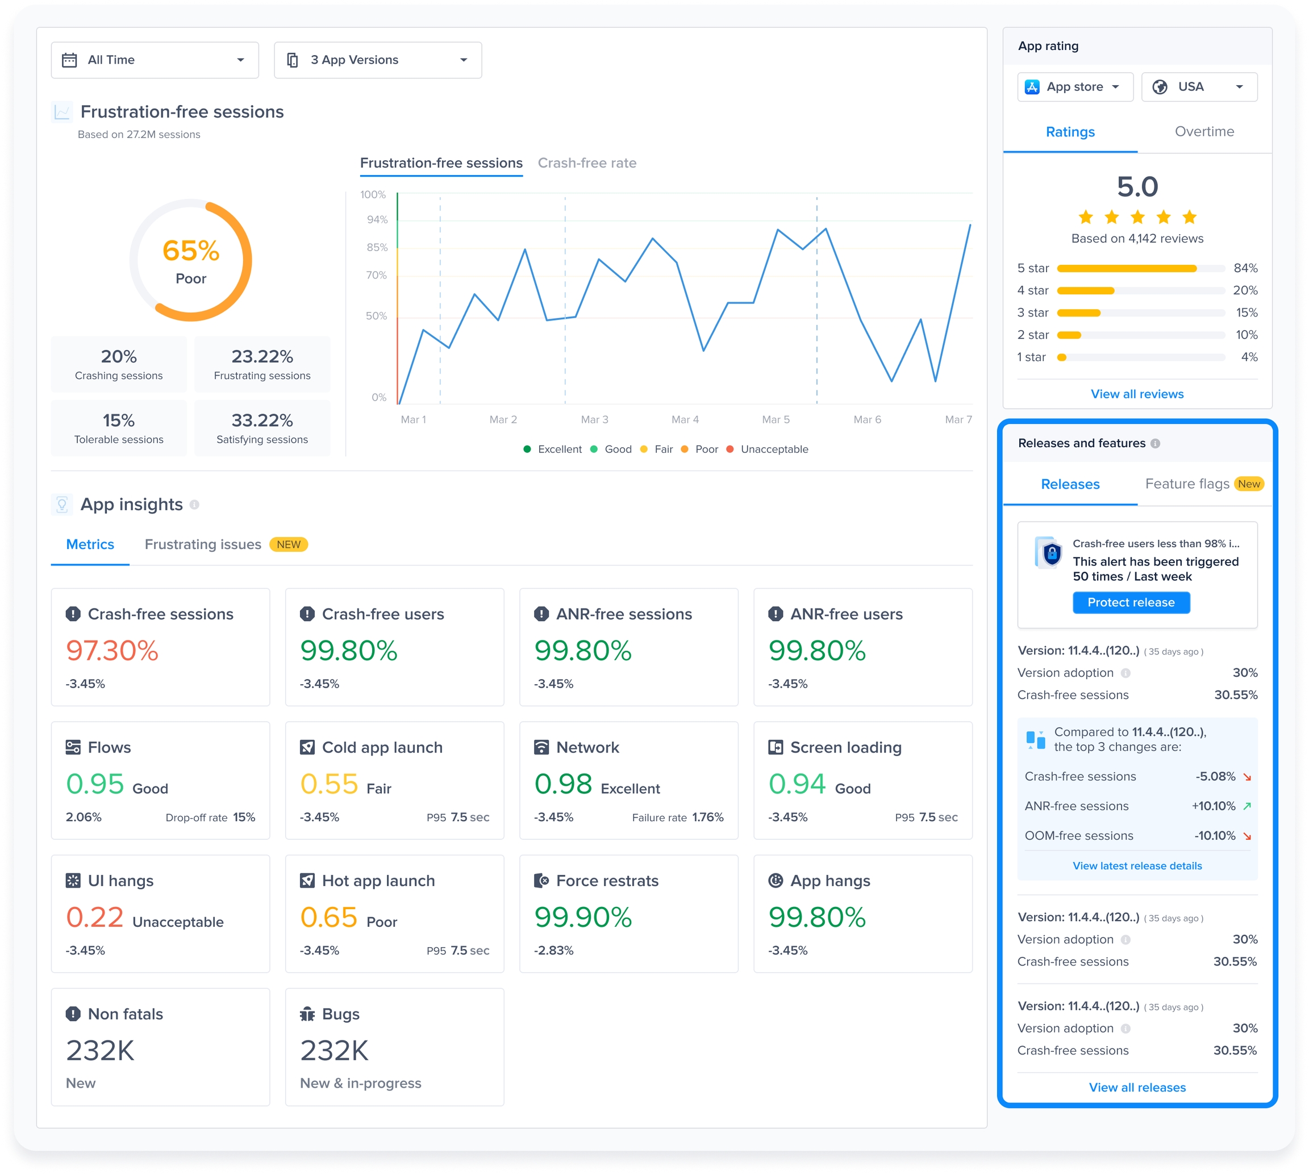This screenshot has height=1174, width=1309.
Task: Click the info icon next to App insights
Action: (x=195, y=505)
